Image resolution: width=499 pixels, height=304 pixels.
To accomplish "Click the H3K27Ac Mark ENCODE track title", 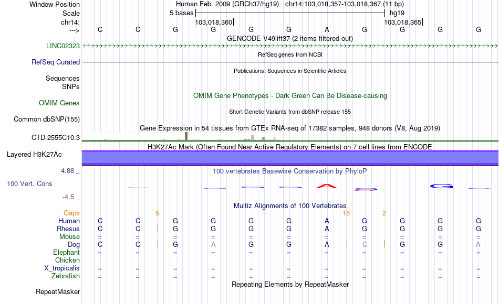I will click(290, 147).
